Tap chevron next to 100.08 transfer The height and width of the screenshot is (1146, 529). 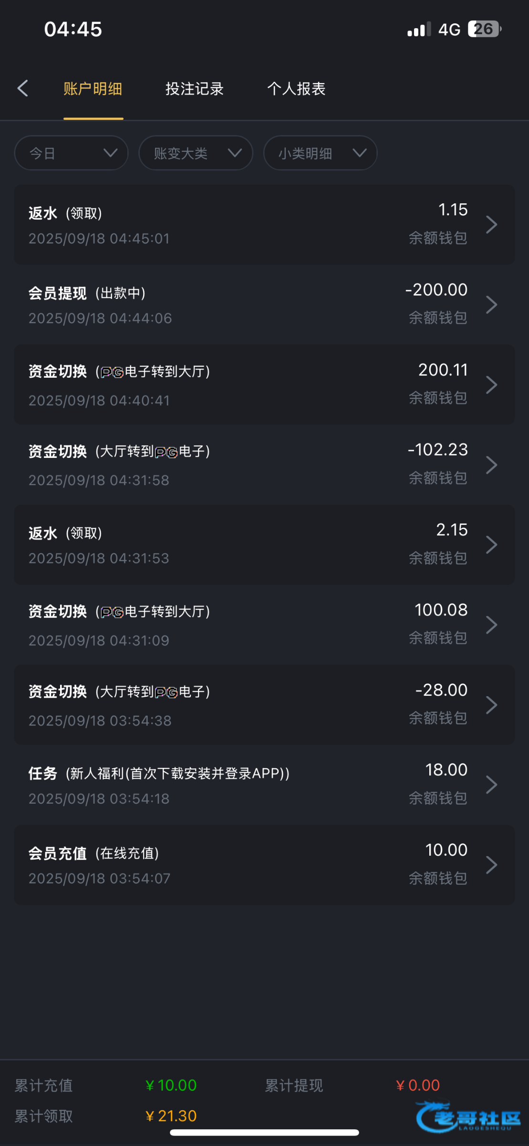click(491, 625)
